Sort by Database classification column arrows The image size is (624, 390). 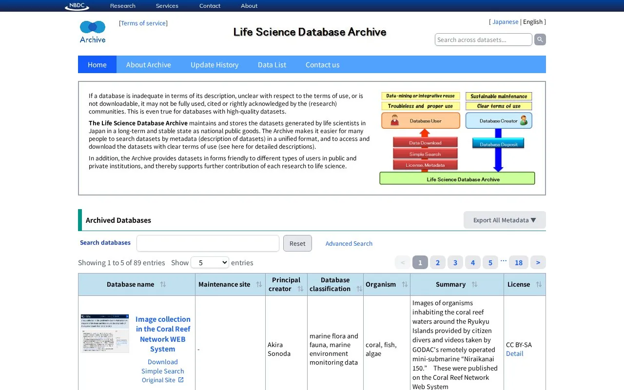tap(359, 289)
